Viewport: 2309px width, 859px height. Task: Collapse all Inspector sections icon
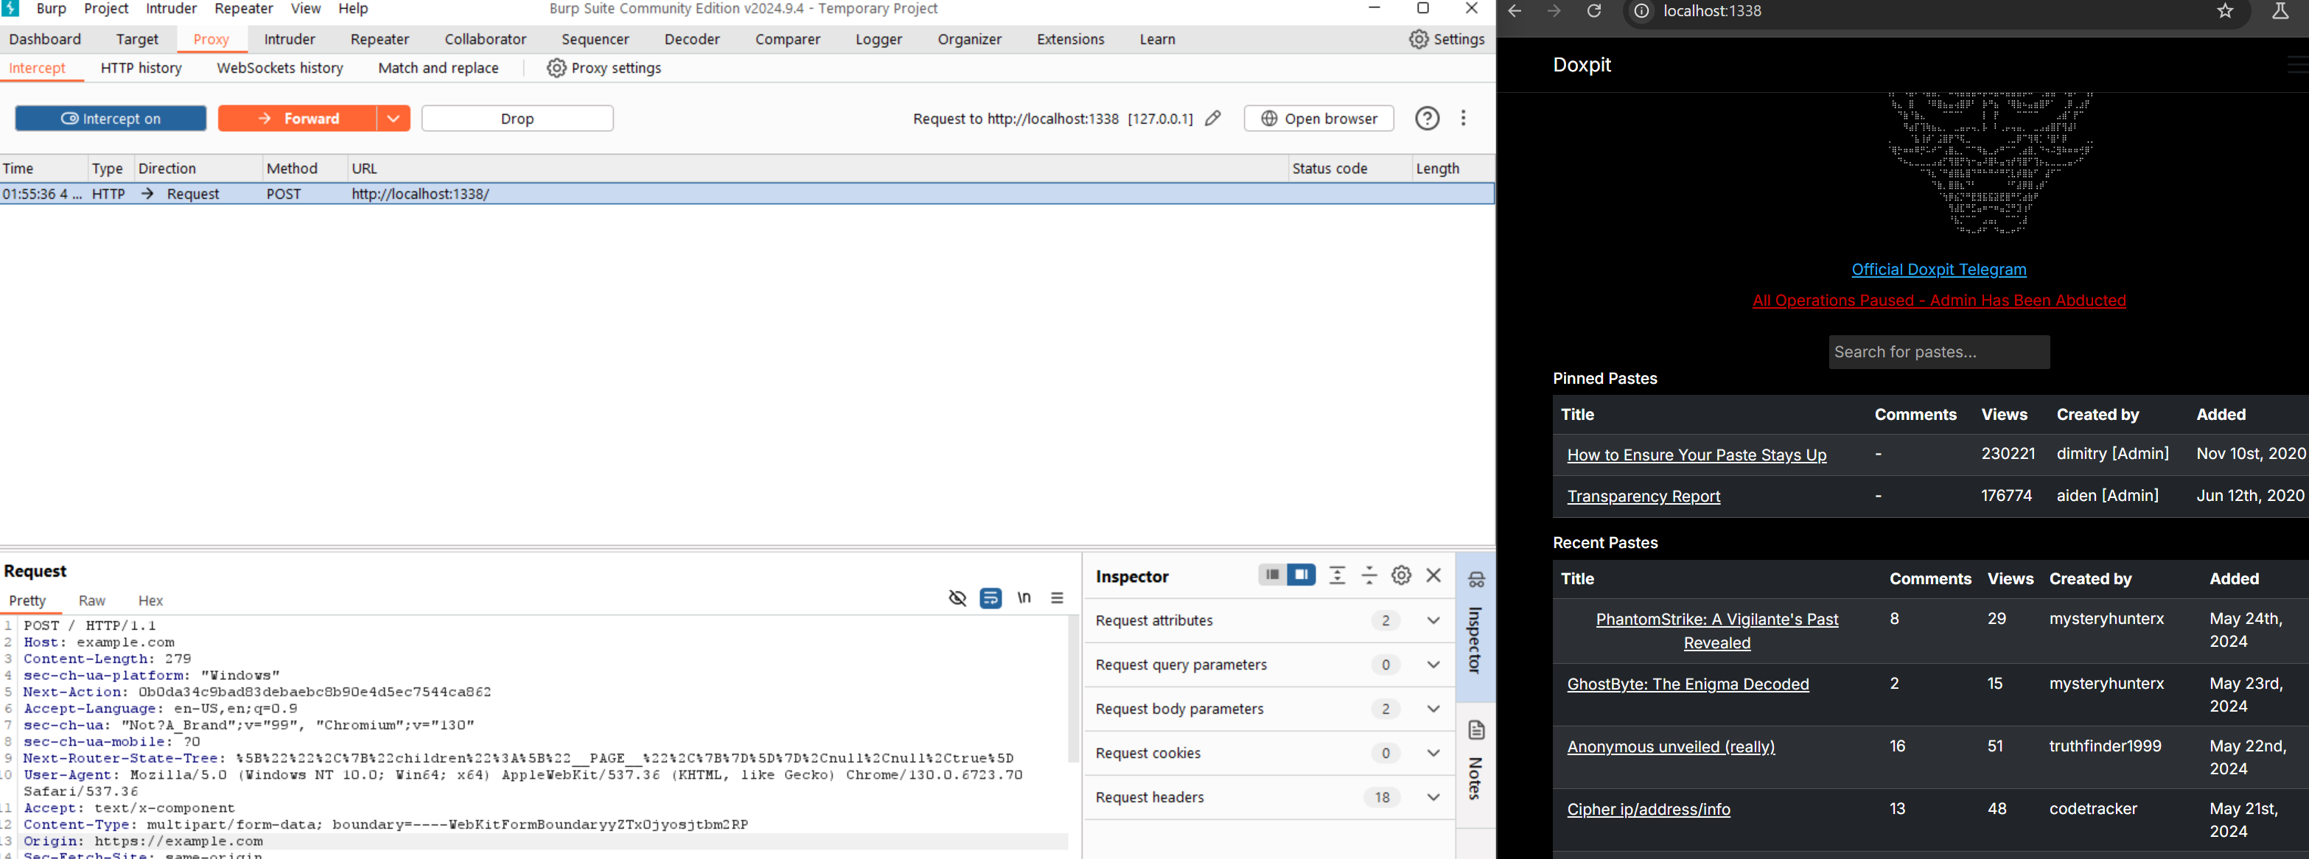pyautogui.click(x=1369, y=576)
